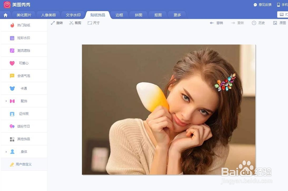Click the 证件照 ID photo icon
288x191 pixels.
coord(12,114)
